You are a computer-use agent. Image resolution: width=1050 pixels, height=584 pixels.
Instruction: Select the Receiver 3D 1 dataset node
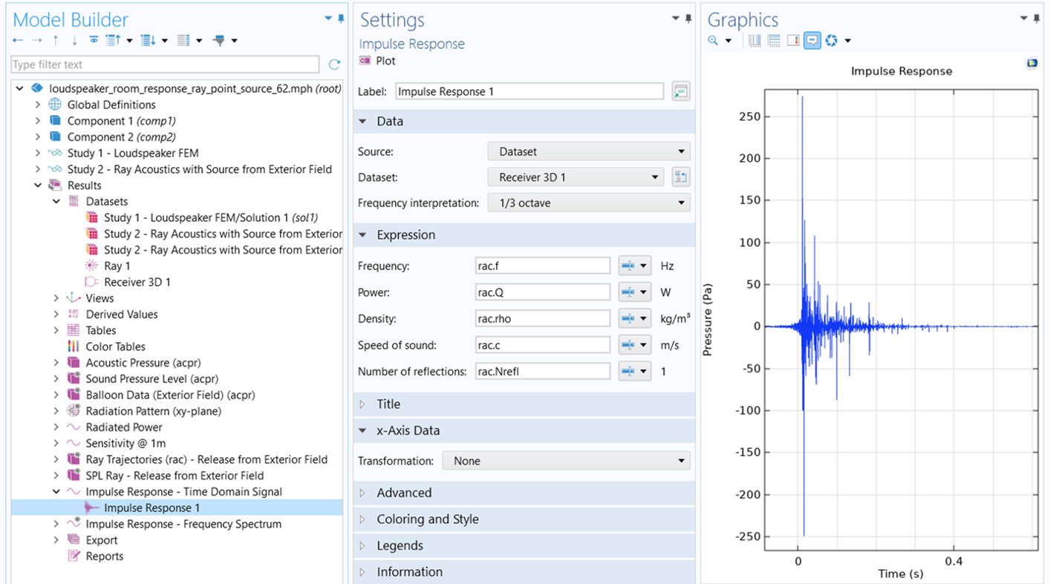[x=137, y=282]
